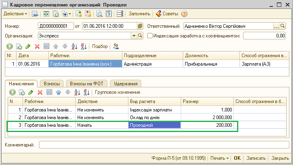293x165 pixels.
Task: Sort the accruals descending
Action: point(86,92)
